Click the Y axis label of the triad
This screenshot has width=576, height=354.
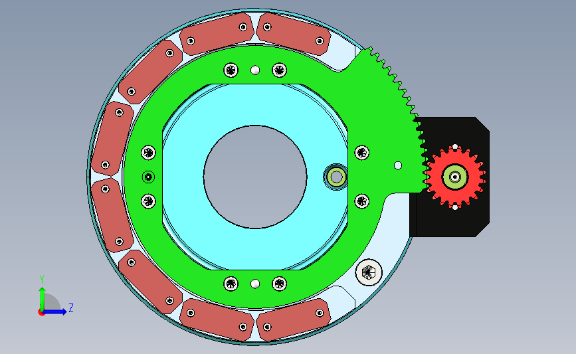[42, 280]
